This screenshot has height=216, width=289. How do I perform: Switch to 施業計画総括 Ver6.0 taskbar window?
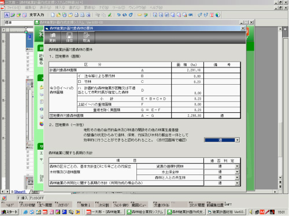(x=227, y=212)
